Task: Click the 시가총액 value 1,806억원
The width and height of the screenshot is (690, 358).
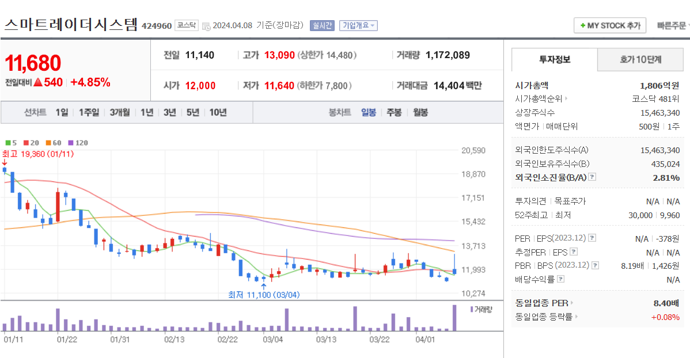Action: tap(659, 85)
